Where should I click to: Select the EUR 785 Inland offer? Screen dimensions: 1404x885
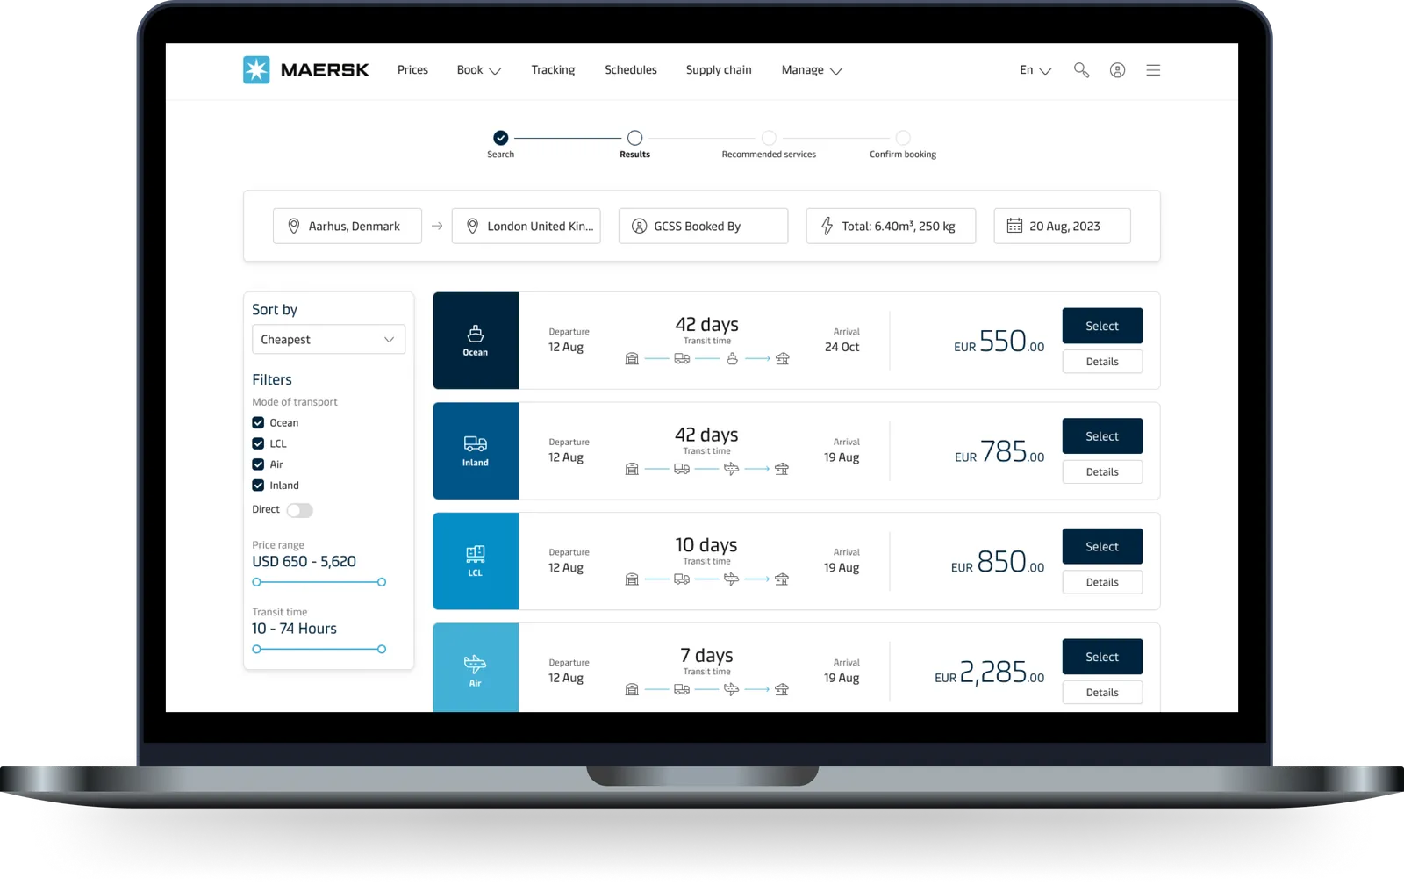(x=1102, y=436)
